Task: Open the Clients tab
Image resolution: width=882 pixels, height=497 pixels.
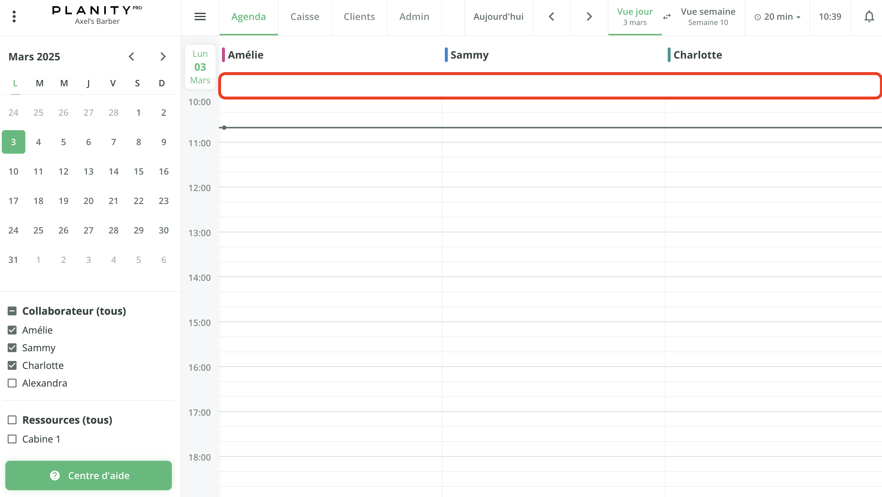Action: point(359,16)
